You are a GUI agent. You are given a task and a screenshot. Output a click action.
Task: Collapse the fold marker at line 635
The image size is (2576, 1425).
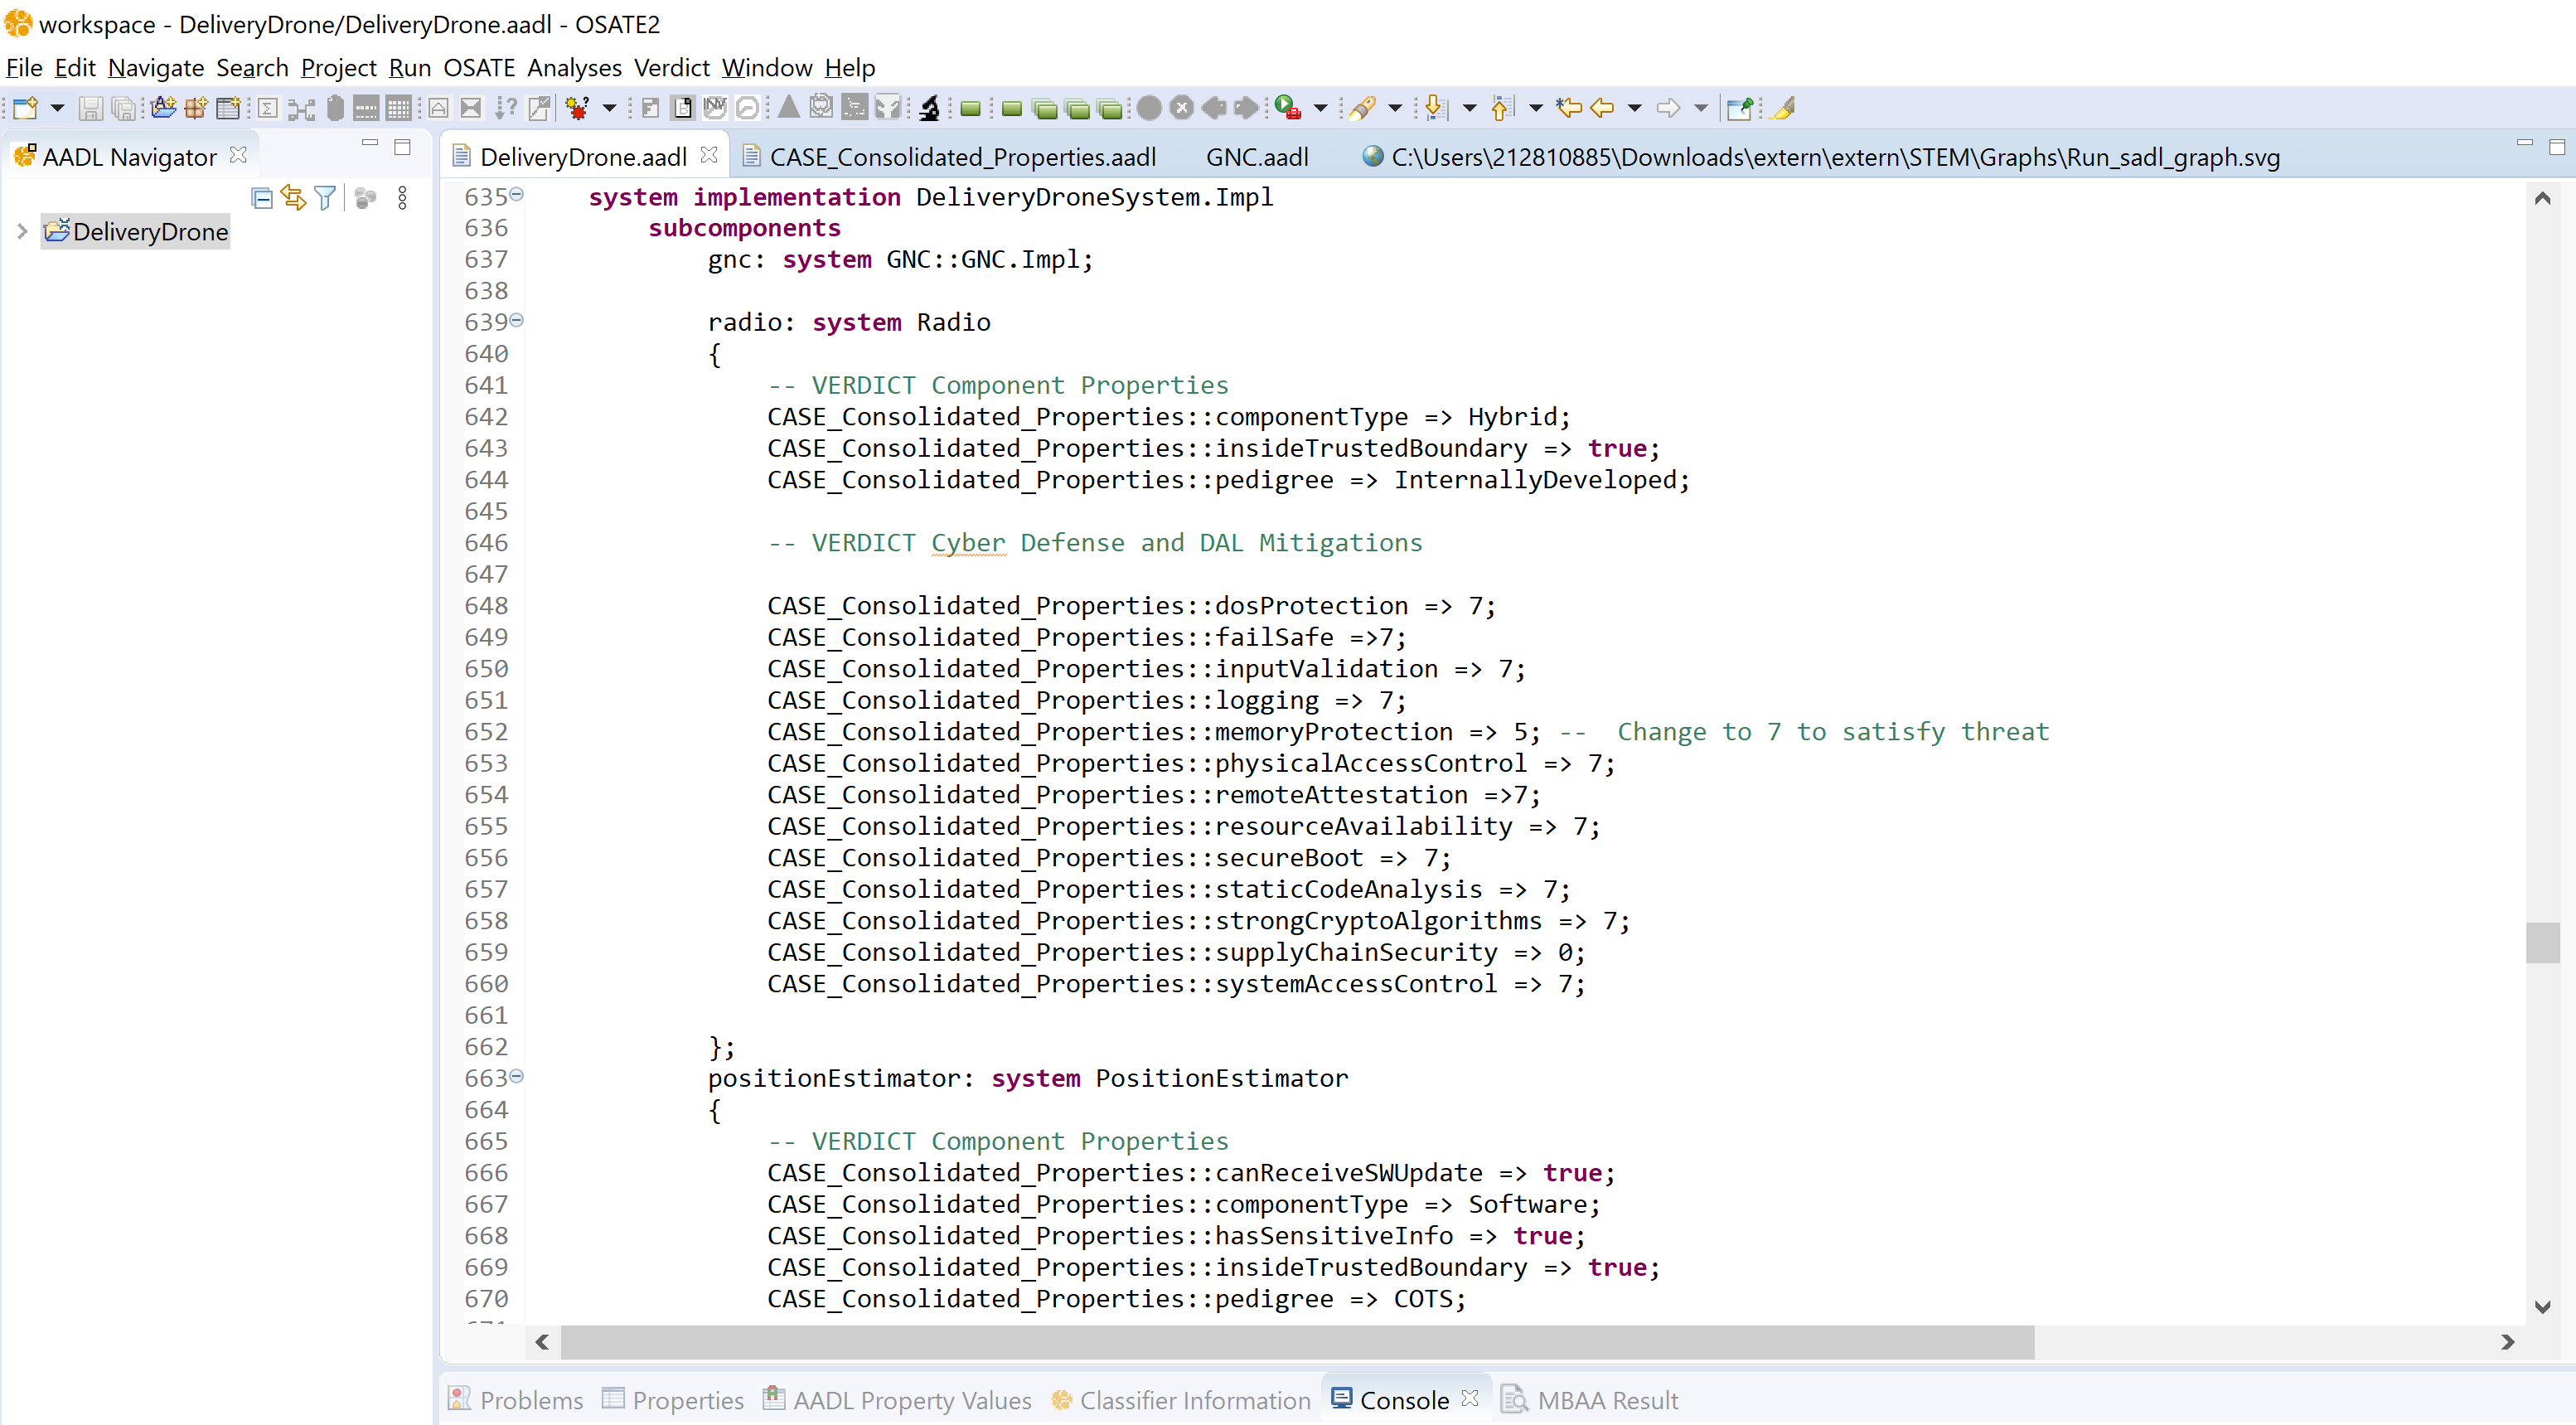(517, 194)
